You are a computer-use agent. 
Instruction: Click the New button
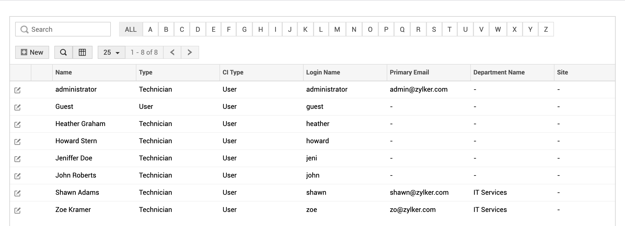(32, 52)
